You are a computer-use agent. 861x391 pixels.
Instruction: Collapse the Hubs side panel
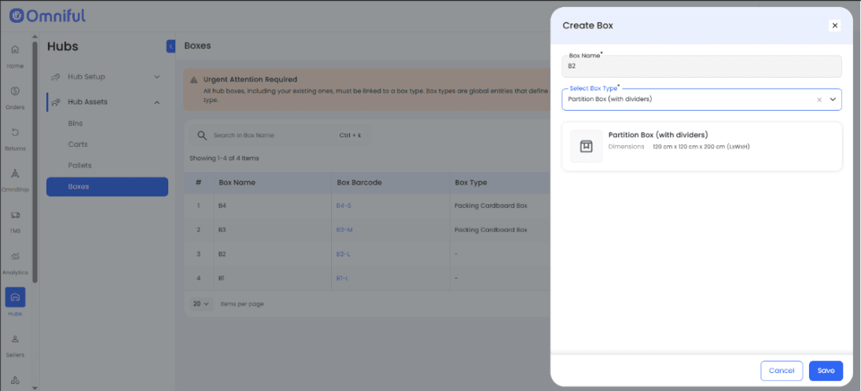coord(171,46)
